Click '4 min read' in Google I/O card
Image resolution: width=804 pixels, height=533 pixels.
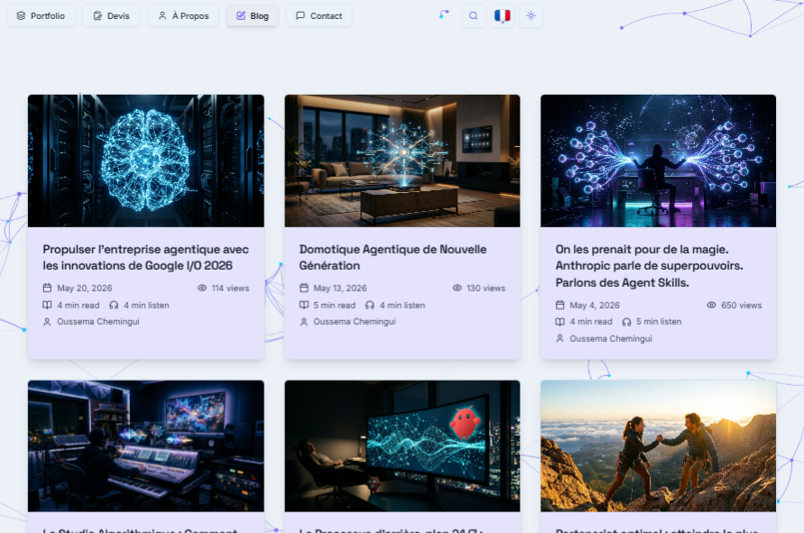pyautogui.click(x=79, y=305)
